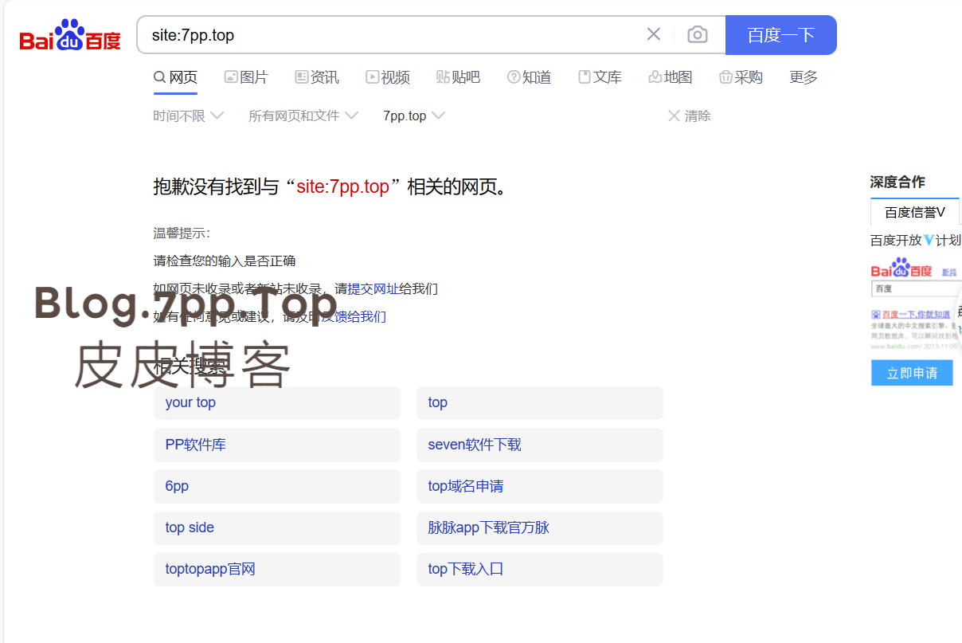Screen dimensions: 962x643
Task: Open the 采购 tab
Action: click(x=741, y=77)
